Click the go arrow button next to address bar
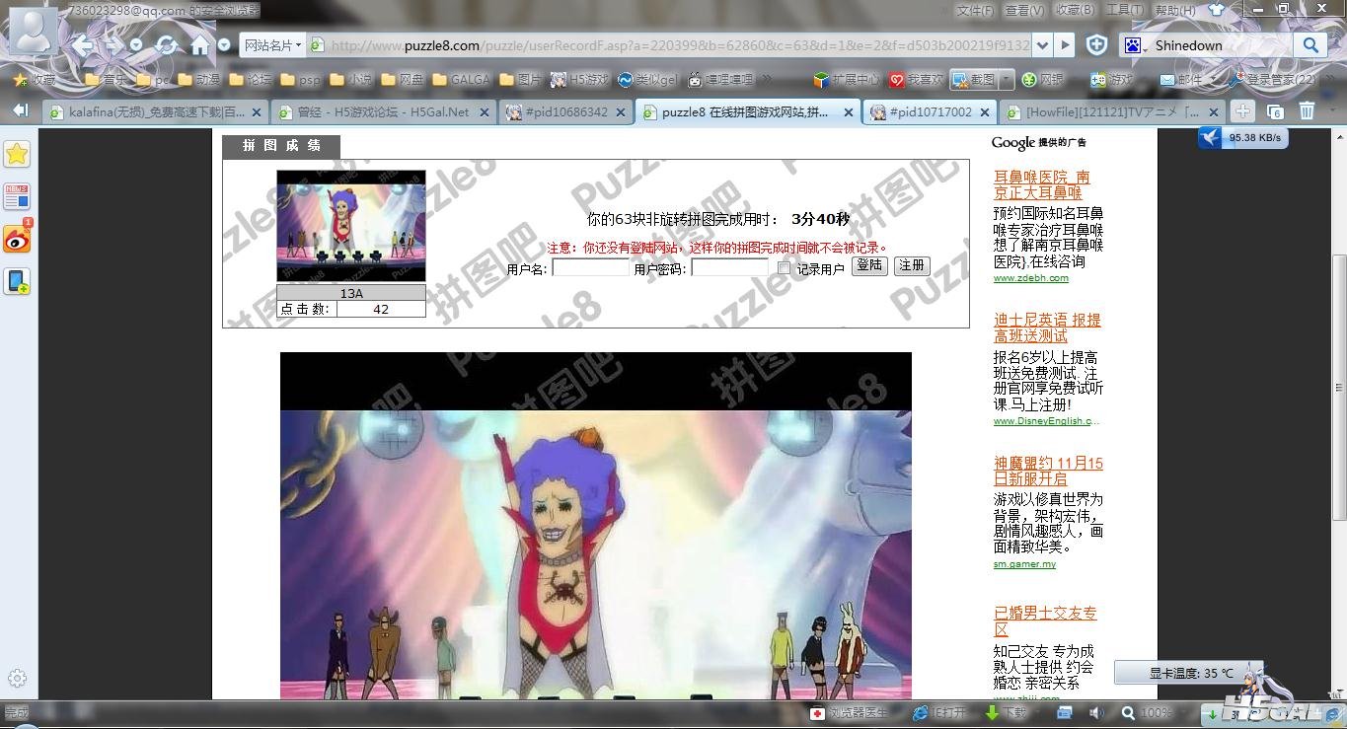This screenshot has width=1347, height=729. (1065, 45)
